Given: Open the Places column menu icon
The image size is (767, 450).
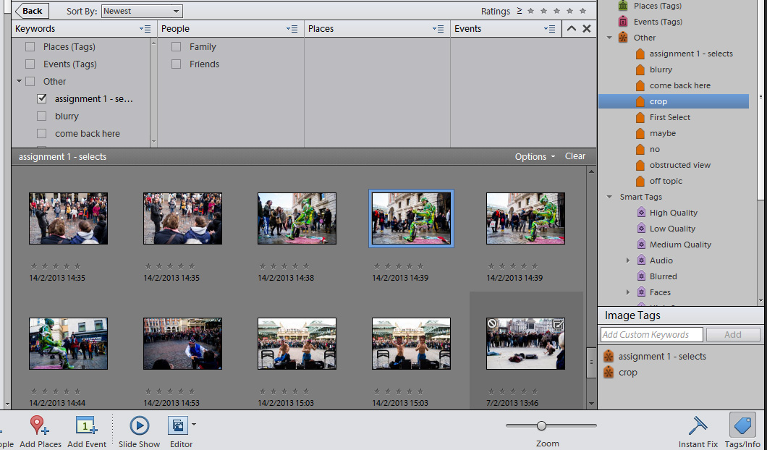Looking at the screenshot, I should (x=438, y=29).
